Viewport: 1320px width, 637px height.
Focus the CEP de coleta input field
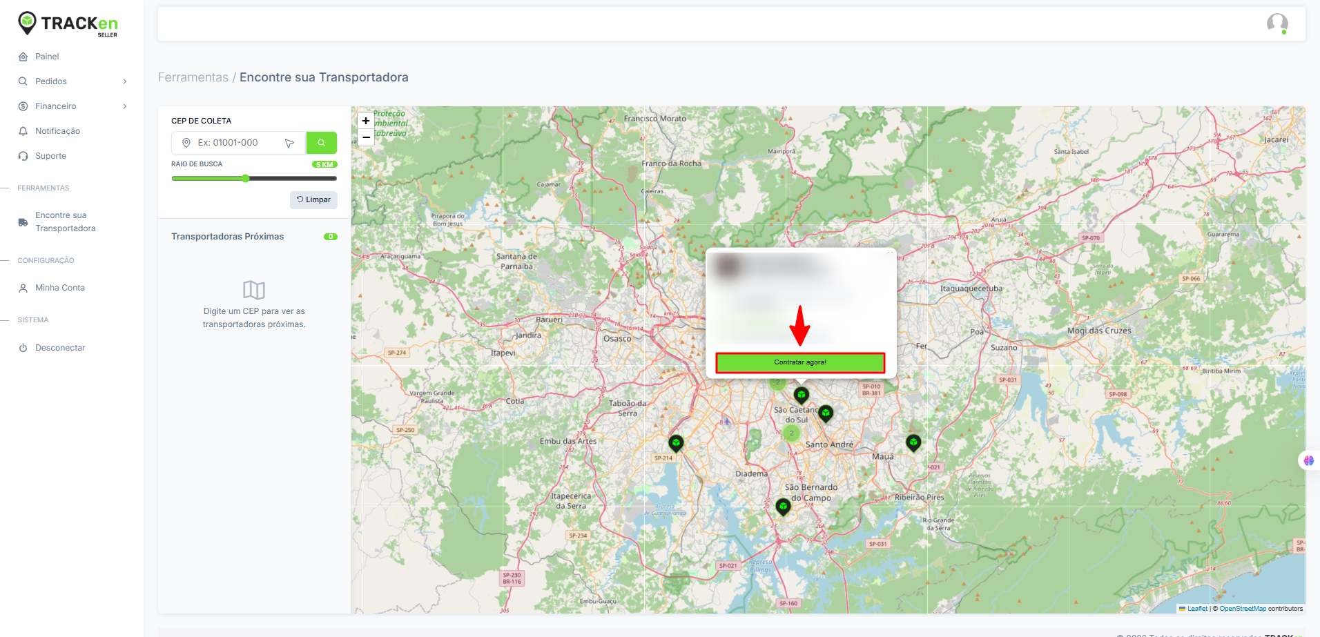[x=238, y=143]
